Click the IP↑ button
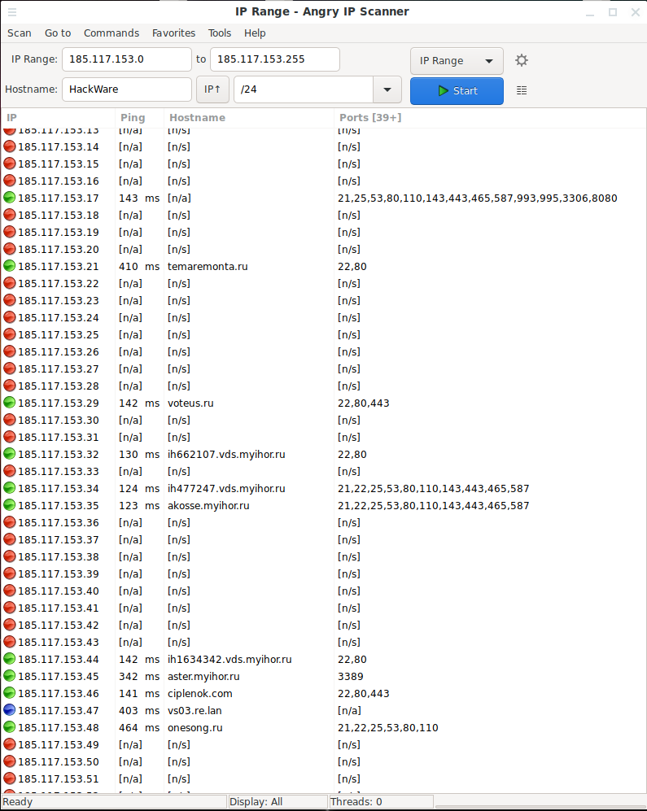 click(x=212, y=89)
